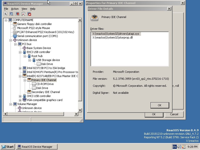Click the horizontal scroll left arrow
Screen dimensions: 200x150
tap(5, 114)
